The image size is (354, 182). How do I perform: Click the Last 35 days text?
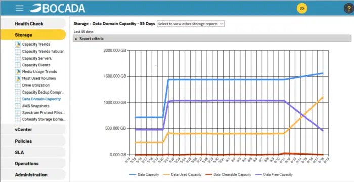(83, 32)
